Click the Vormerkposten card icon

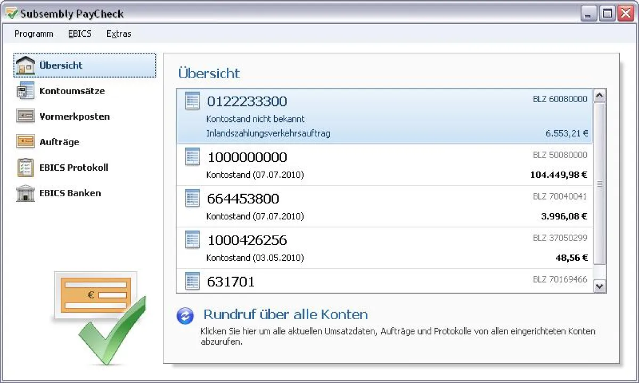(25, 116)
